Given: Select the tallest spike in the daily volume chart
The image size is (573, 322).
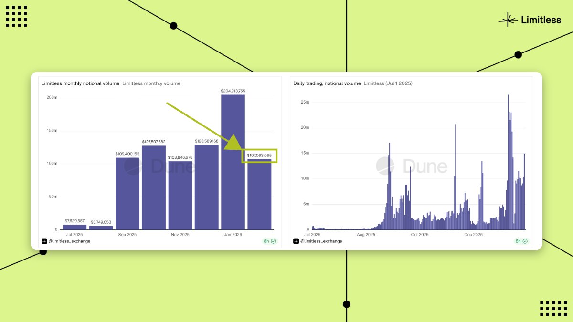Looking at the screenshot, I should (x=508, y=162).
